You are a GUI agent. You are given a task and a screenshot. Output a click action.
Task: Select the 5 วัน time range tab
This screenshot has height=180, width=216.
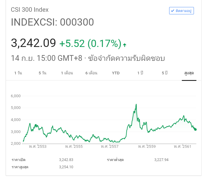point(42,73)
